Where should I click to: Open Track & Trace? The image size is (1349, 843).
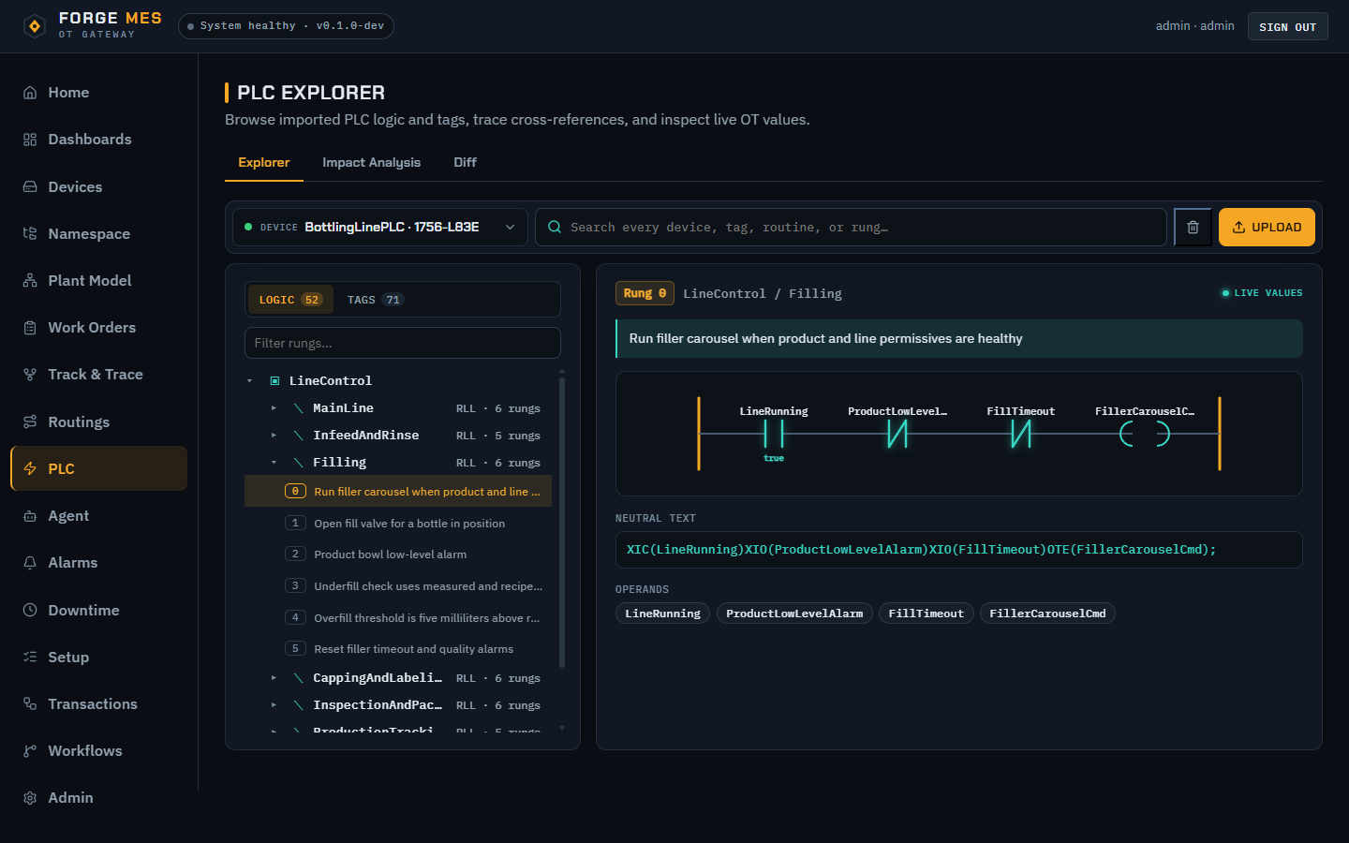[x=98, y=375]
